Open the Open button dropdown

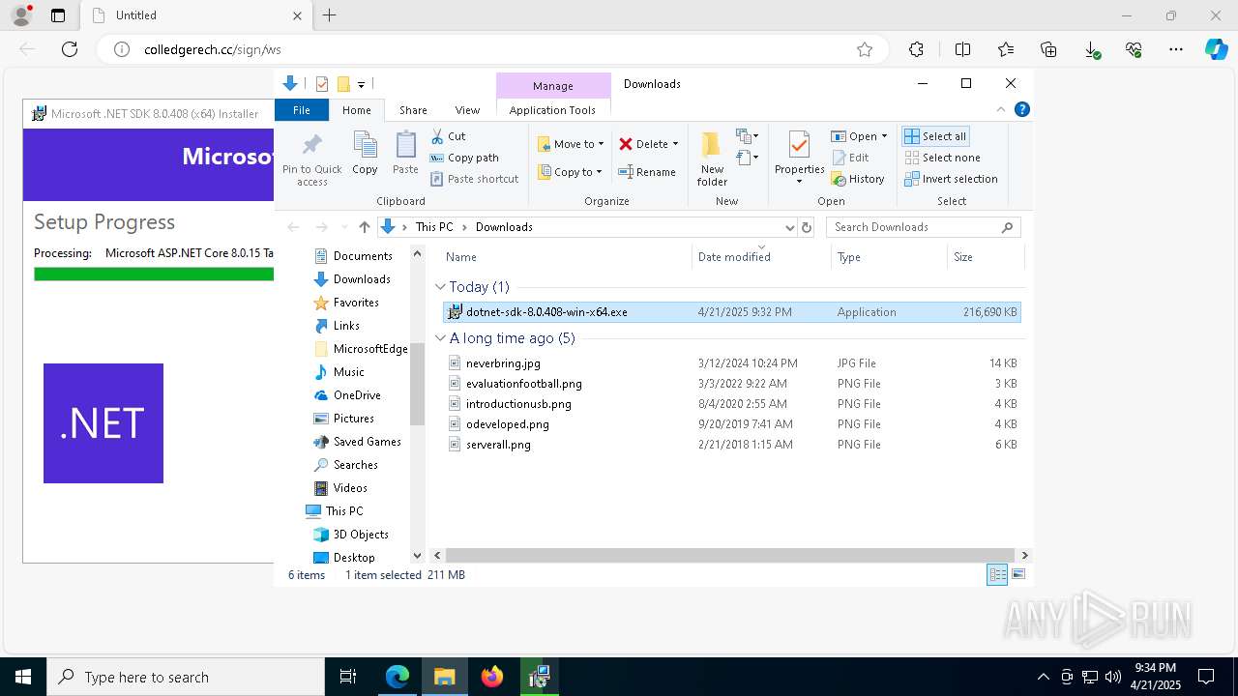pyautogui.click(x=884, y=136)
